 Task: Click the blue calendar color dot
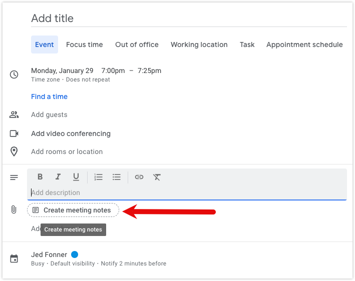tap(75, 254)
